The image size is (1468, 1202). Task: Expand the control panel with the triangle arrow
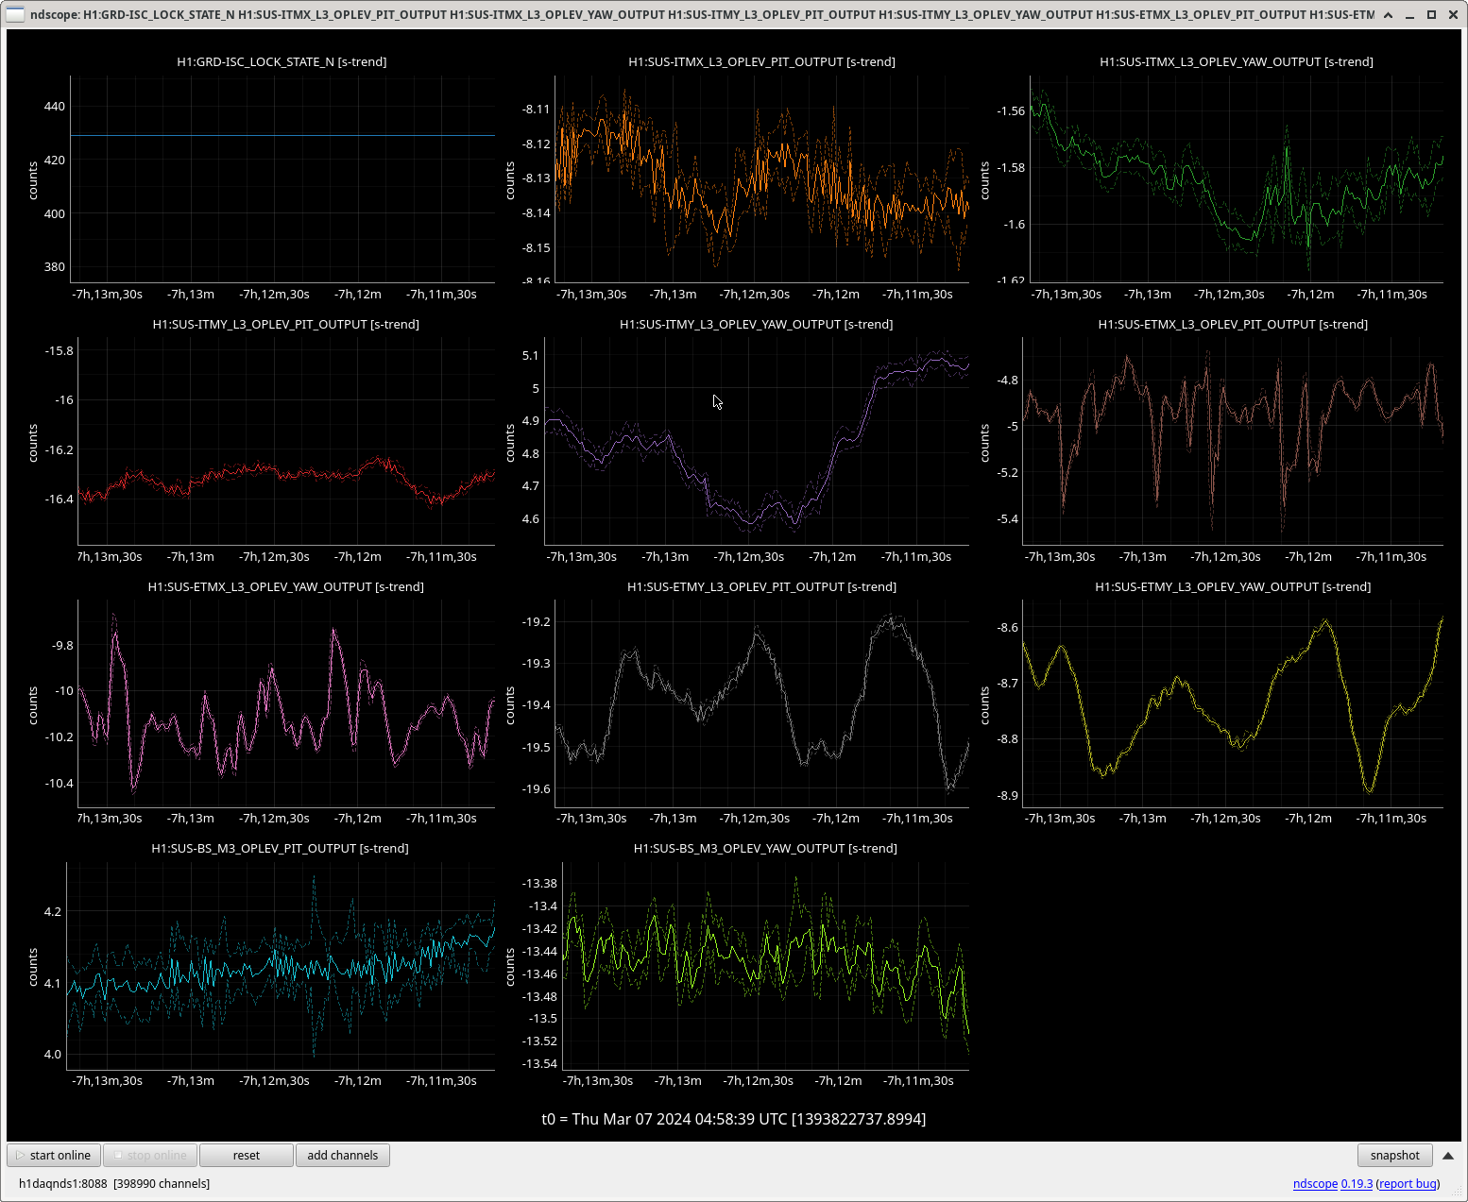[1448, 1155]
